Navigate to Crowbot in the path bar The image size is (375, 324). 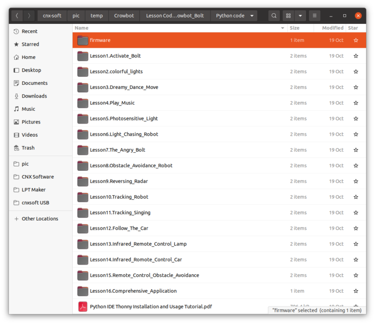pos(124,16)
